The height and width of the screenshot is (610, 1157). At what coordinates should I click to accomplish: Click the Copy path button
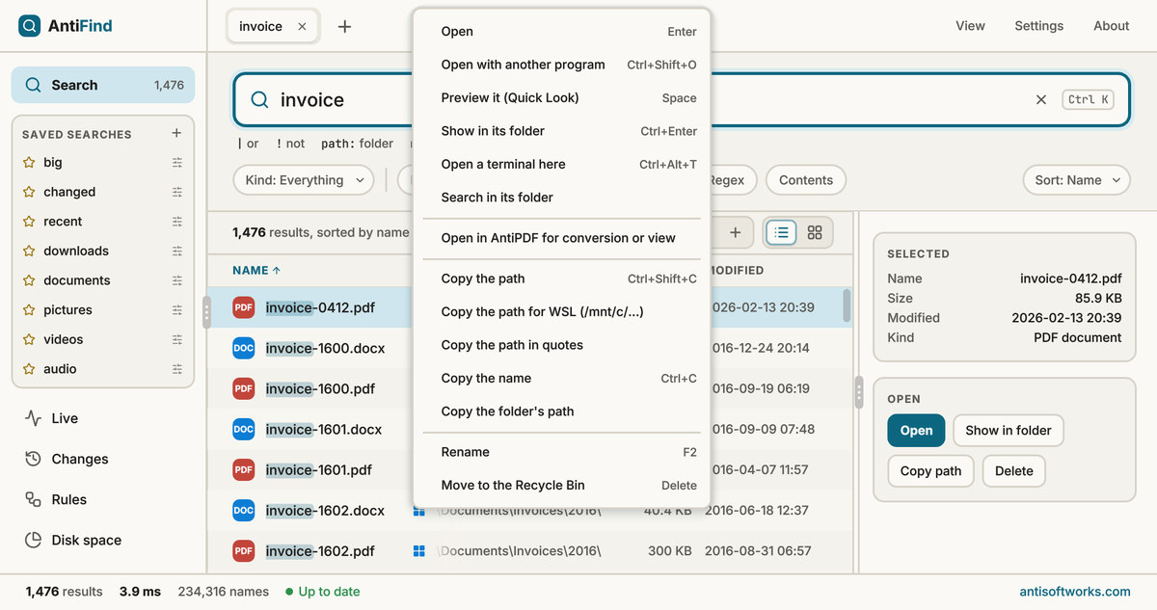click(x=930, y=471)
